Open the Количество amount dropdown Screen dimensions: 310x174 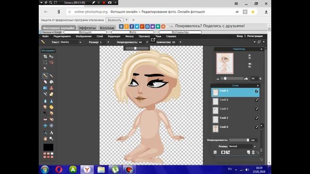[180, 42]
